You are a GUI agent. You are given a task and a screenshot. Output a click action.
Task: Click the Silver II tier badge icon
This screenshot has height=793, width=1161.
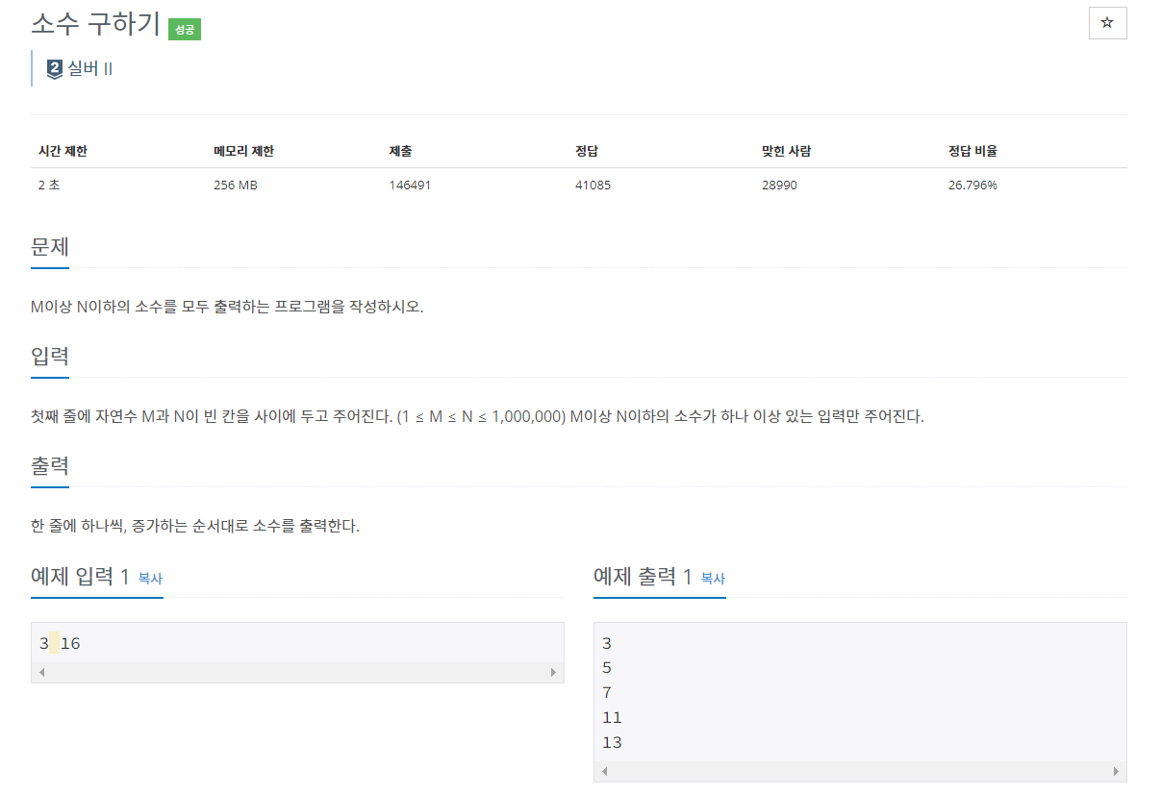coord(55,69)
